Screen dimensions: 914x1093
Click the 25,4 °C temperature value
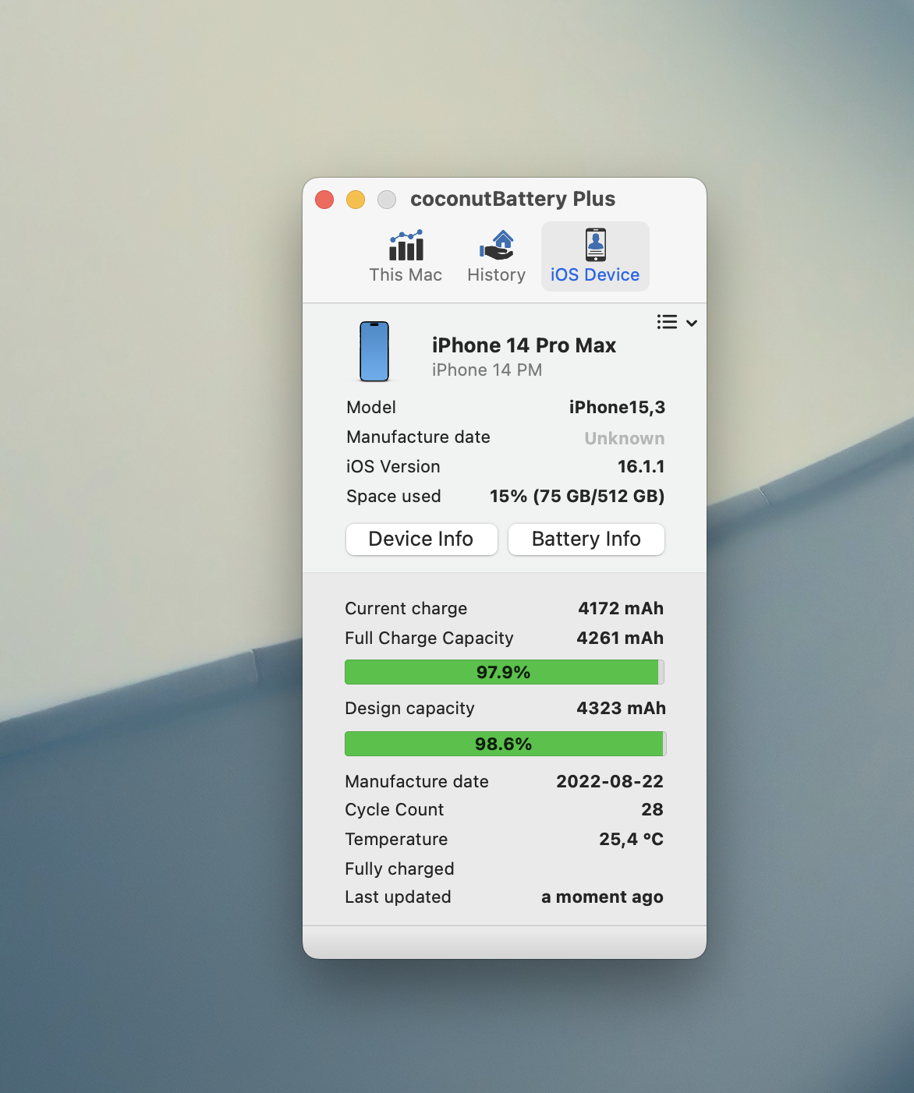click(x=631, y=839)
